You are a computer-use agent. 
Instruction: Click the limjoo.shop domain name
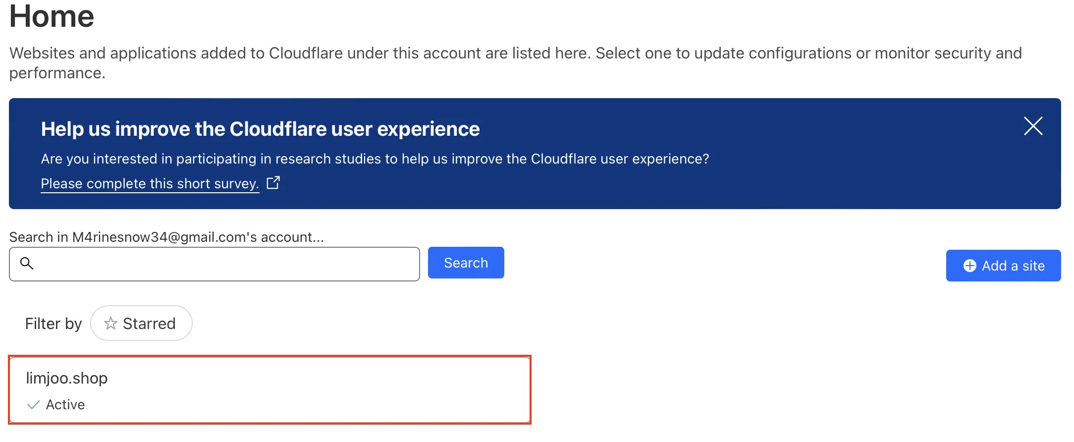pyautogui.click(x=67, y=378)
